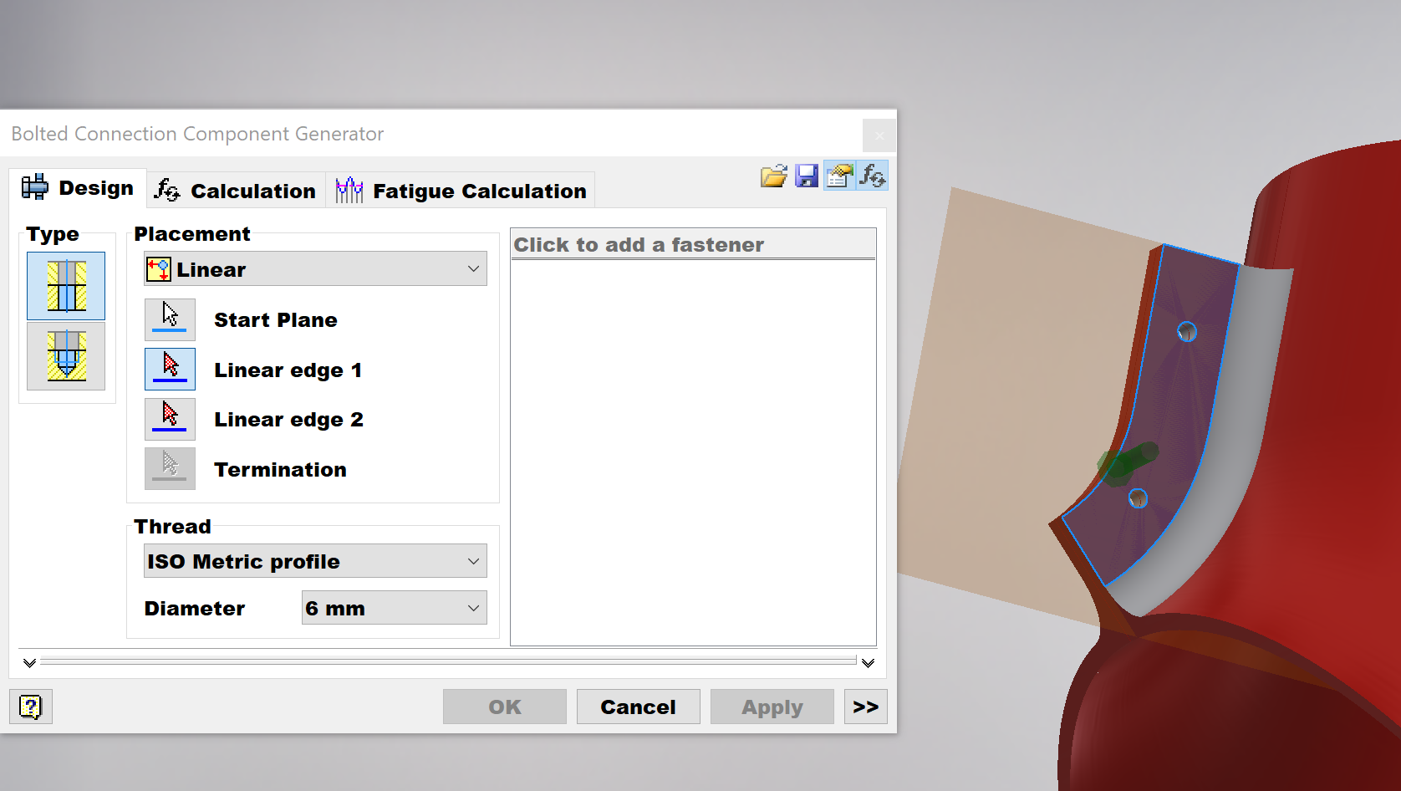This screenshot has height=791, width=1401.
Task: Open a saved bolted connection template
Action: coord(774,176)
